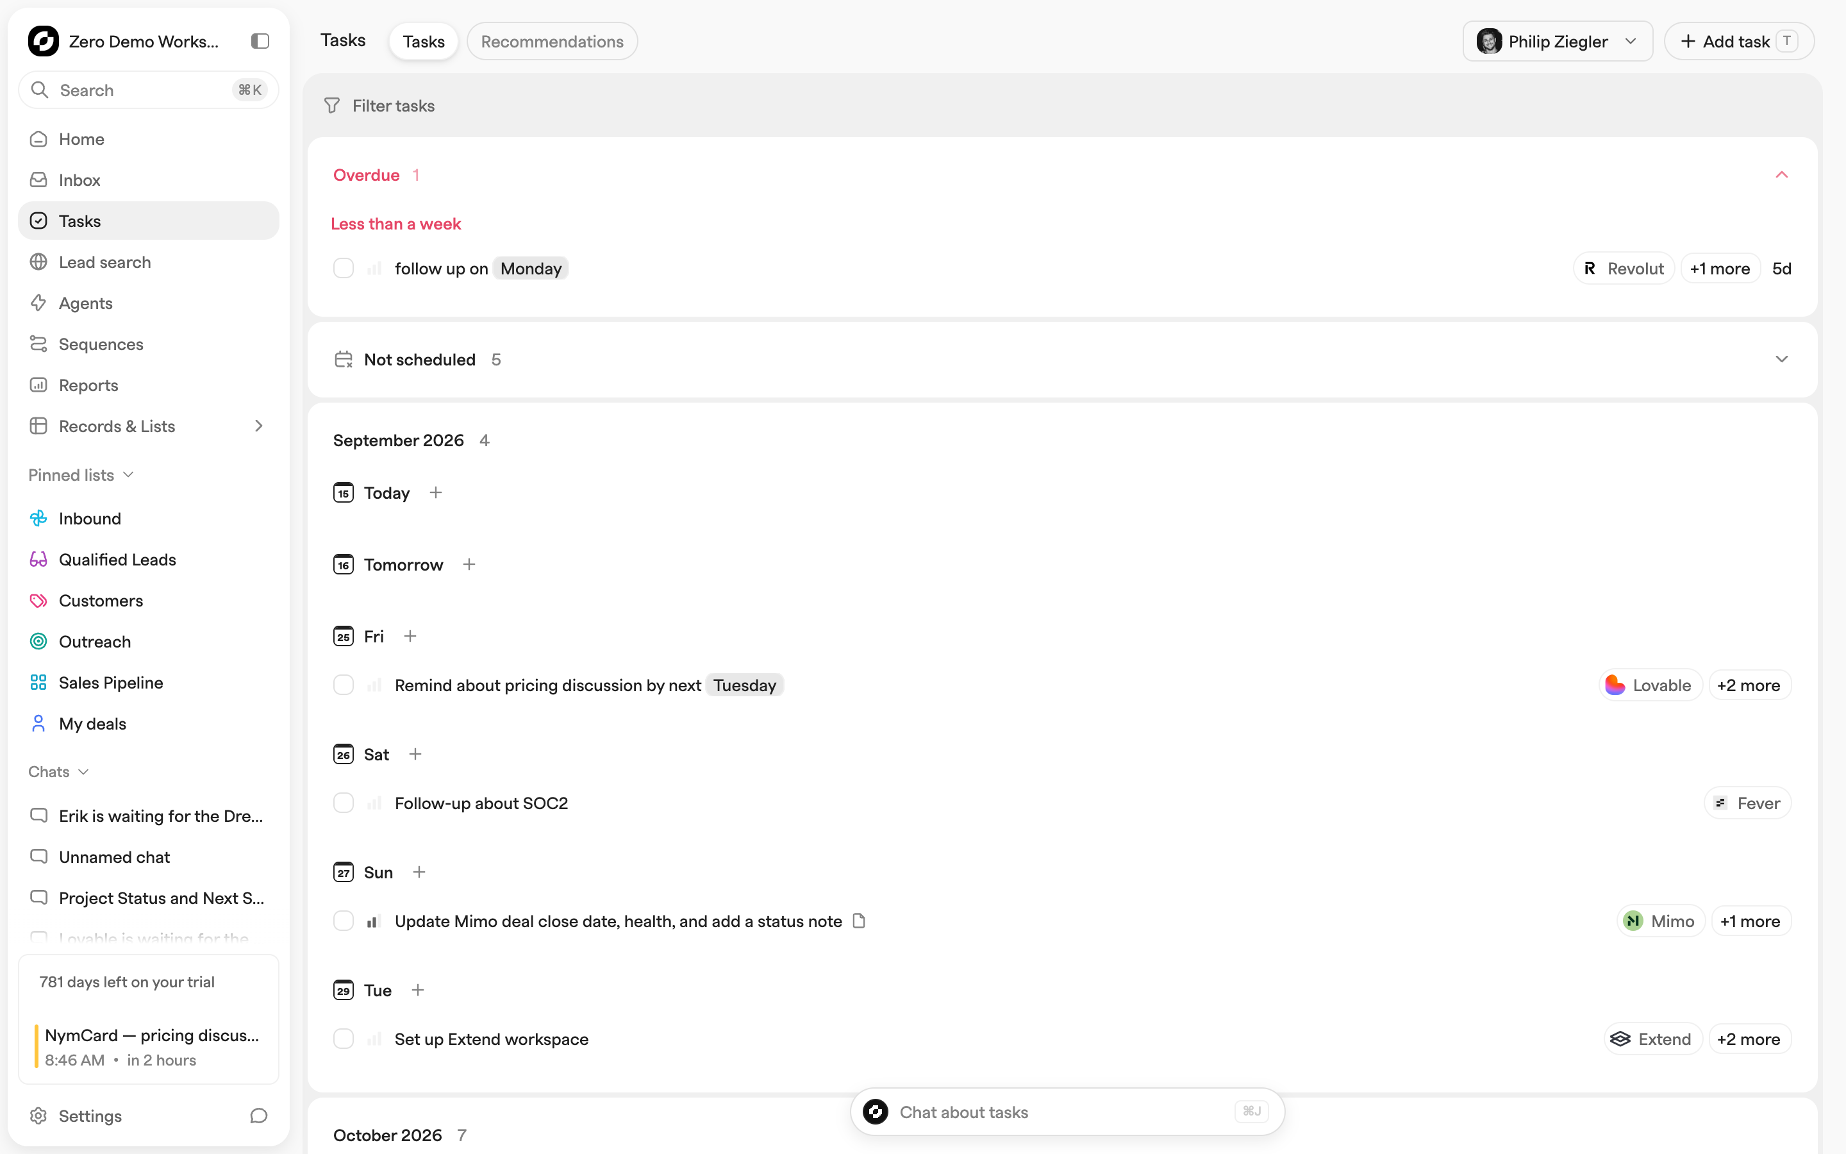Click the Add task button

point(1738,41)
